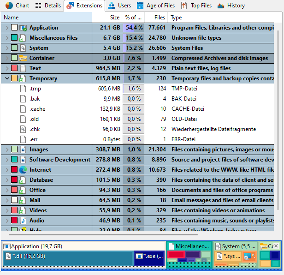Click the Internet row Edge browser icon
Screen dimensions: 284x275
click(x=23, y=170)
